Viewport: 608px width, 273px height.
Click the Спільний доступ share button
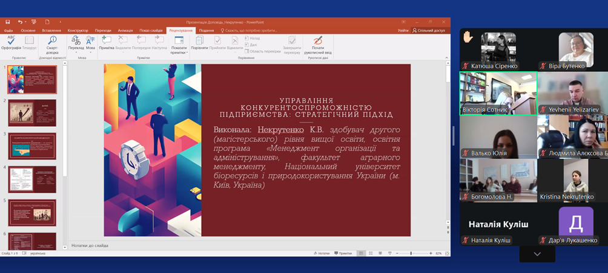point(429,30)
